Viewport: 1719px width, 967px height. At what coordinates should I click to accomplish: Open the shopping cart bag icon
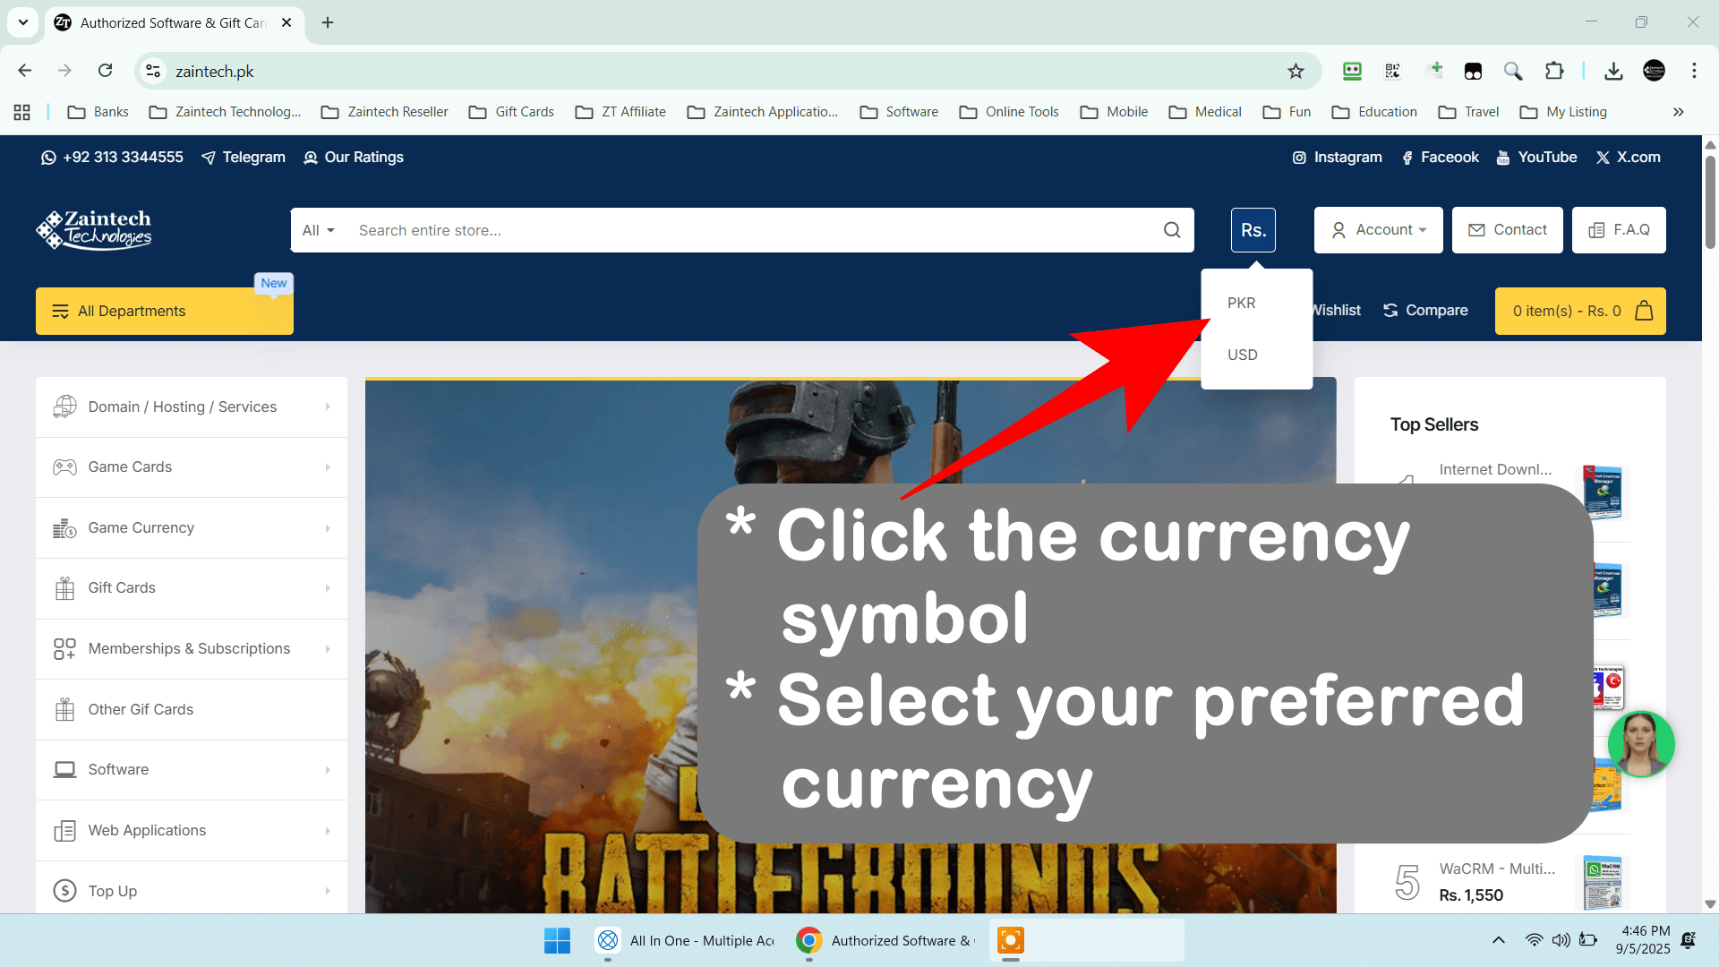coord(1644,311)
